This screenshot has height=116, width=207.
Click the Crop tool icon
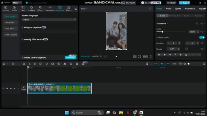click(x=77, y=64)
